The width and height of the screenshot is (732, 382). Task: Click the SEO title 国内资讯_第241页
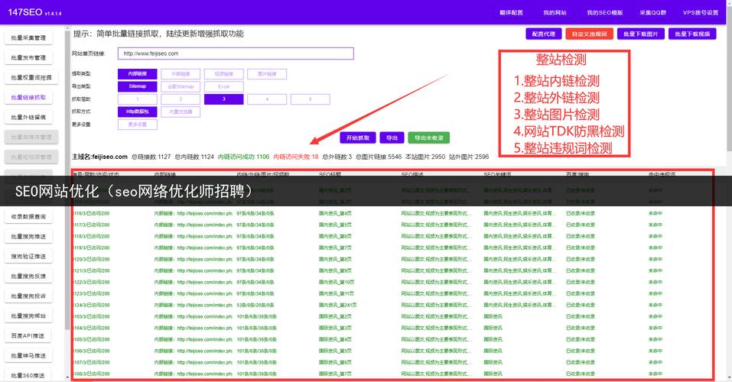[x=337, y=305]
